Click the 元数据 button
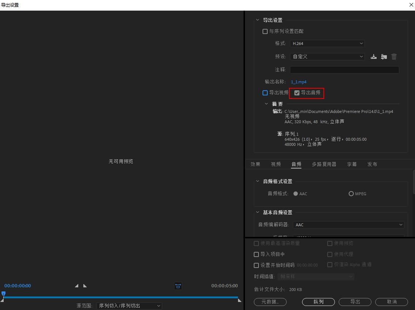 tap(270, 302)
